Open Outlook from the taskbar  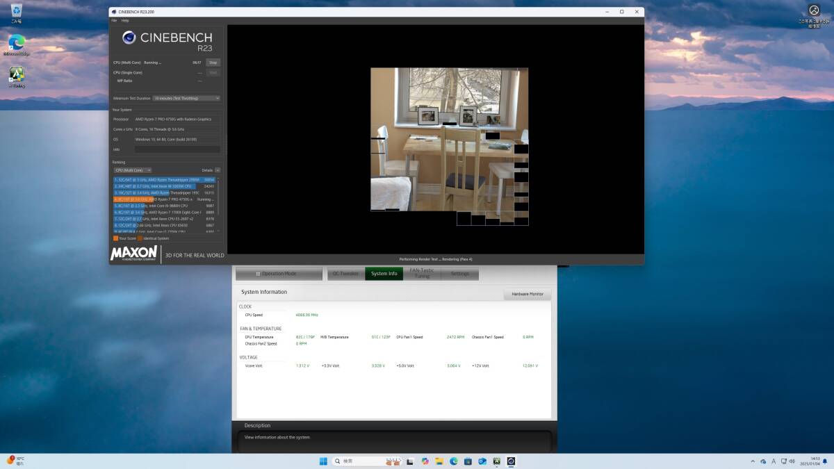(x=482, y=461)
